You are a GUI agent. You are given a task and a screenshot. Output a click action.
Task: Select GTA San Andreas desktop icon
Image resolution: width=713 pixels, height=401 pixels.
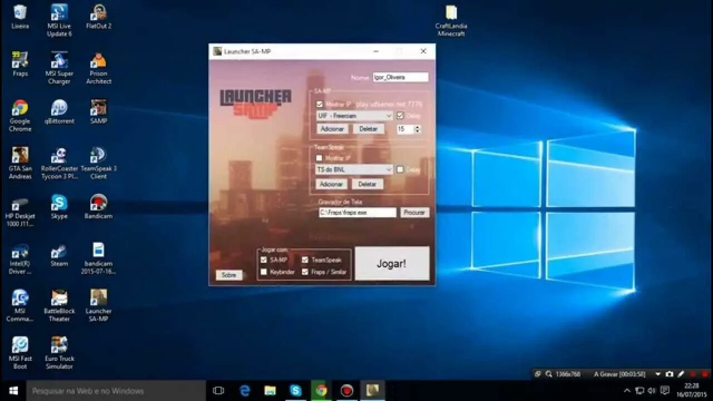(x=20, y=163)
